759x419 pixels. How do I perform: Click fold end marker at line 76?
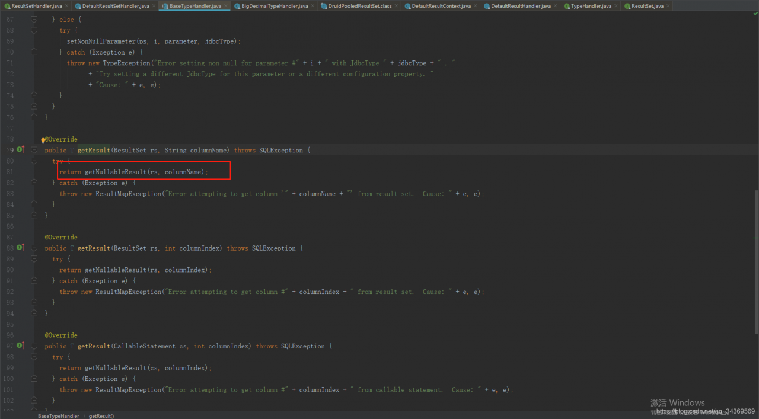[x=34, y=117]
